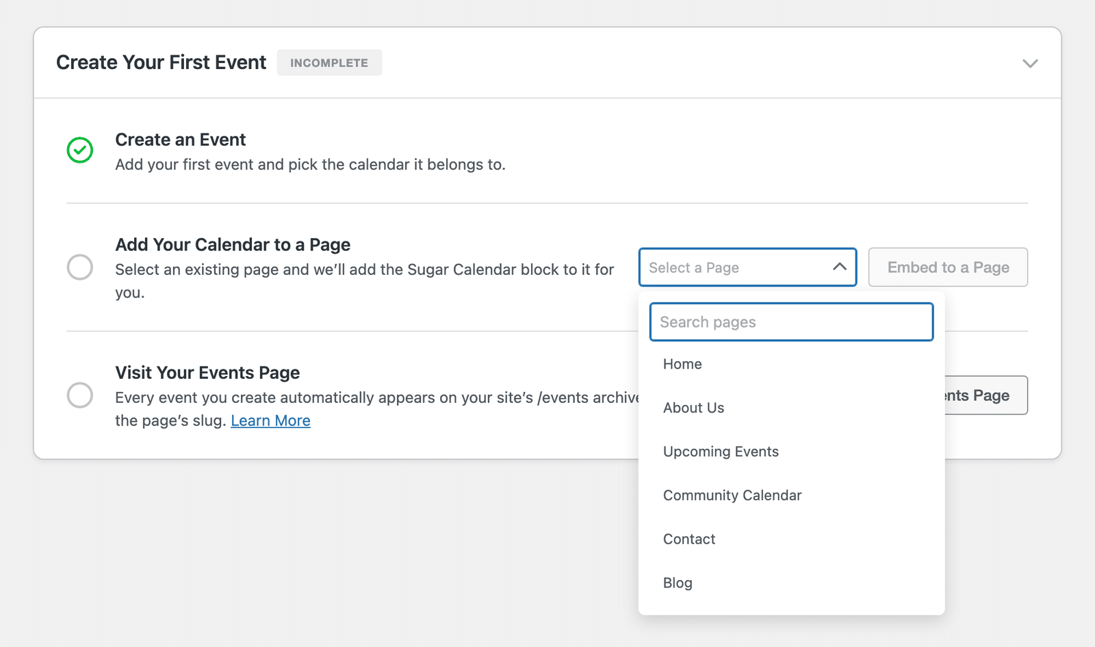Image resolution: width=1095 pixels, height=647 pixels.
Task: Click the Add Your Calendar to a Page title
Action: click(x=233, y=245)
